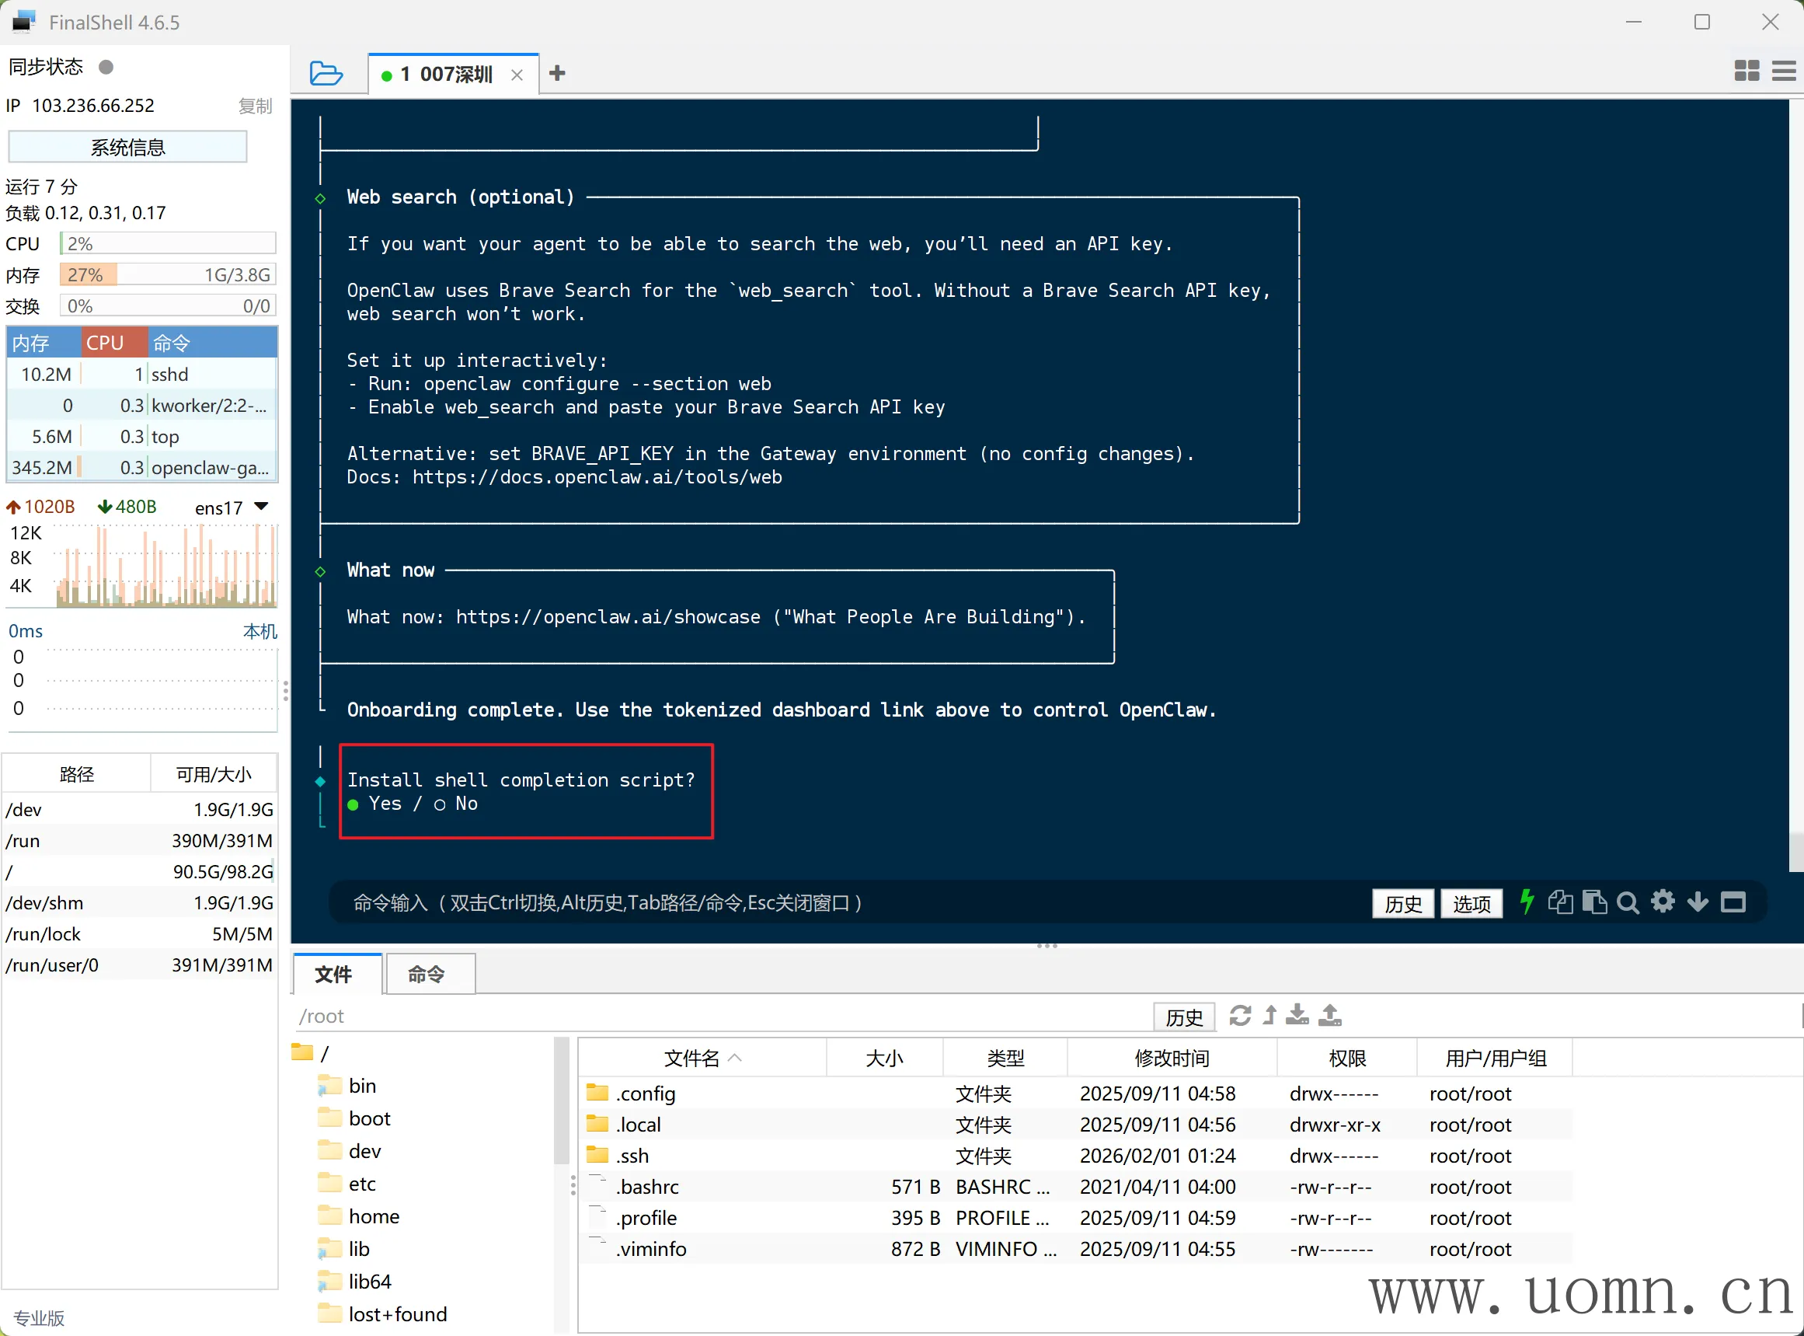Sort processes by CPU column tab
Screen dimensions: 1804x1336
tap(113, 343)
